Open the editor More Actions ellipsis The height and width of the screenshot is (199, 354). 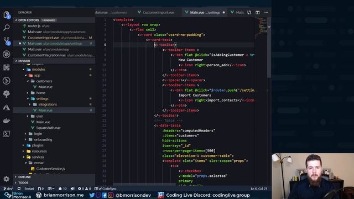[x=266, y=12]
